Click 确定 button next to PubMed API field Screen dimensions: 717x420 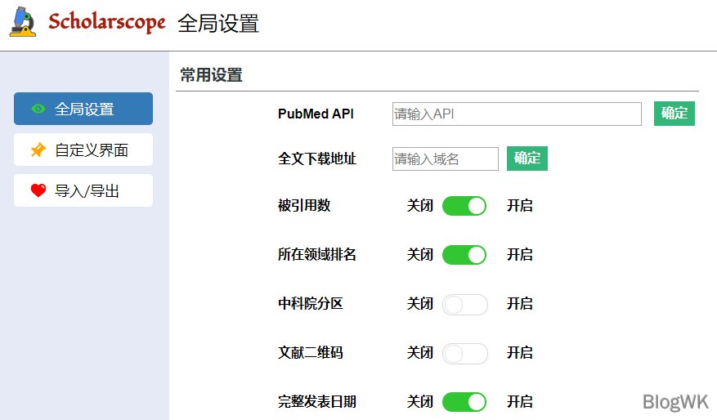pos(674,114)
